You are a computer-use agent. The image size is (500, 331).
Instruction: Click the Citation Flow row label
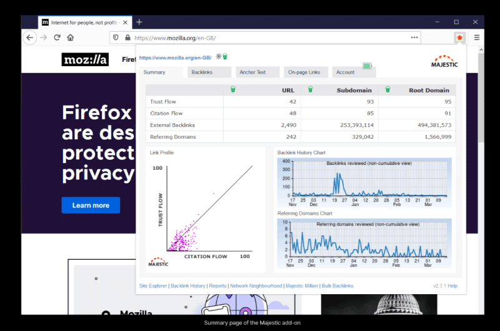click(x=166, y=114)
